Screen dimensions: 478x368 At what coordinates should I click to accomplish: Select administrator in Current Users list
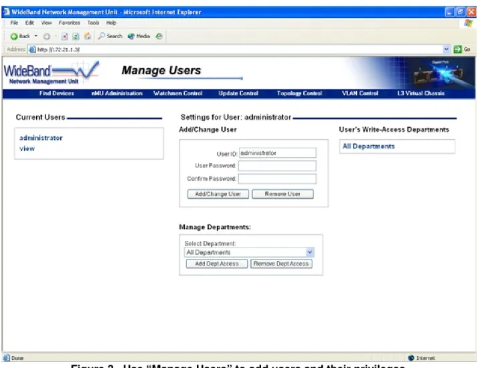[41, 138]
